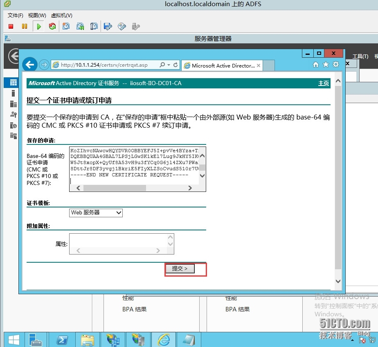Viewport: 378px width, 347px height.
Task: Open the snapshot manager toolbar icon
Action: (x=94, y=26)
